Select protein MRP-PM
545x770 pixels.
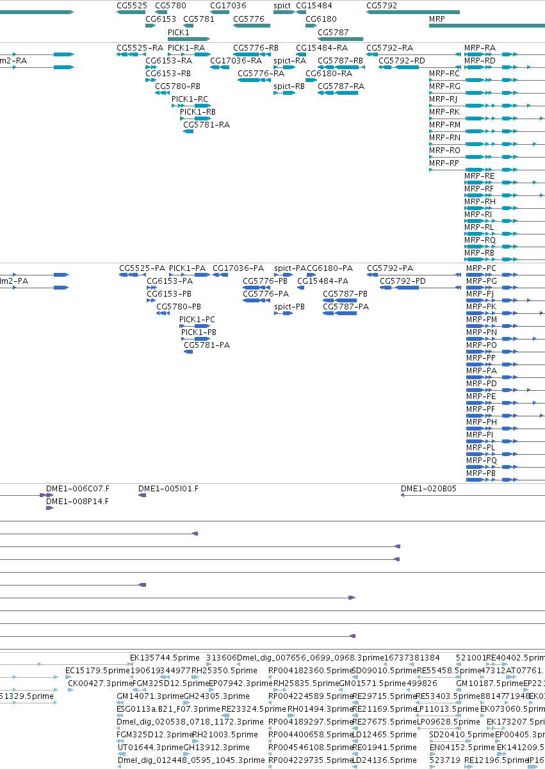pyautogui.click(x=482, y=320)
